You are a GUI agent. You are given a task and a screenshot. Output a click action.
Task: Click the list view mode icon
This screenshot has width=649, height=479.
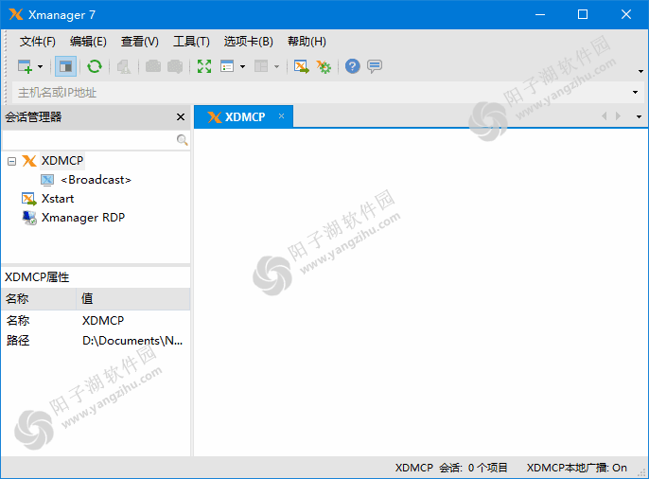pyautogui.click(x=227, y=66)
